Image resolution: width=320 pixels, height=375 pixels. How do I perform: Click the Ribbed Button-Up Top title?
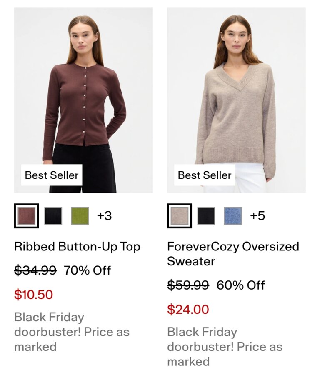click(x=77, y=247)
